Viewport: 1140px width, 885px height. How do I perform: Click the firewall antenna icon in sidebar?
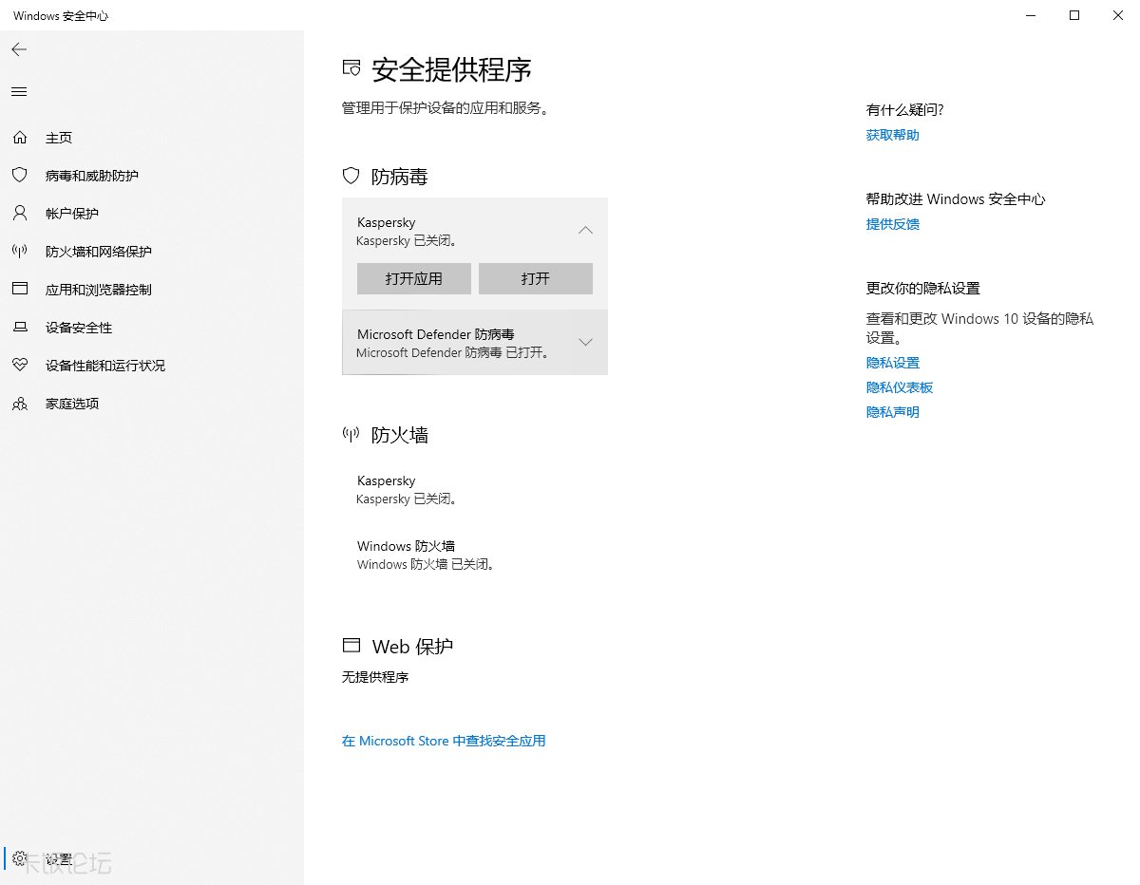point(19,252)
